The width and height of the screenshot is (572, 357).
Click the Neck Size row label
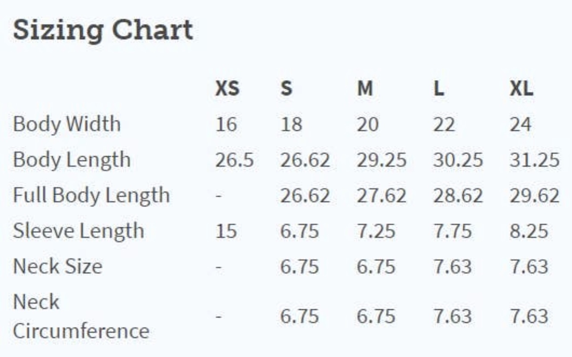click(57, 267)
